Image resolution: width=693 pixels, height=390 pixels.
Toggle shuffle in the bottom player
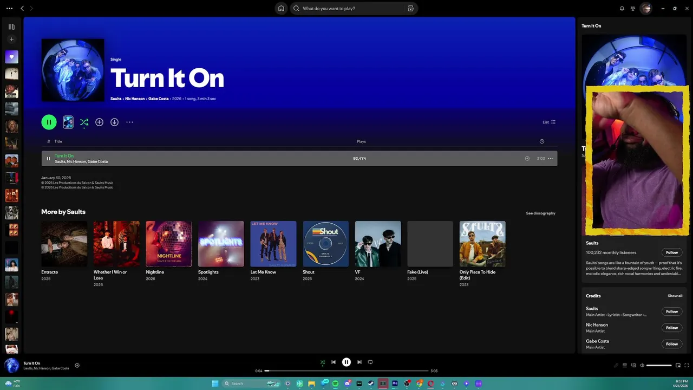click(x=323, y=362)
